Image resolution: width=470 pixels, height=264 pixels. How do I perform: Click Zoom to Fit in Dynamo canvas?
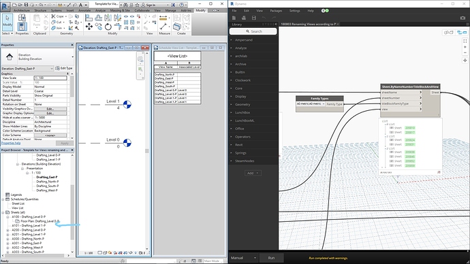(x=465, y=41)
